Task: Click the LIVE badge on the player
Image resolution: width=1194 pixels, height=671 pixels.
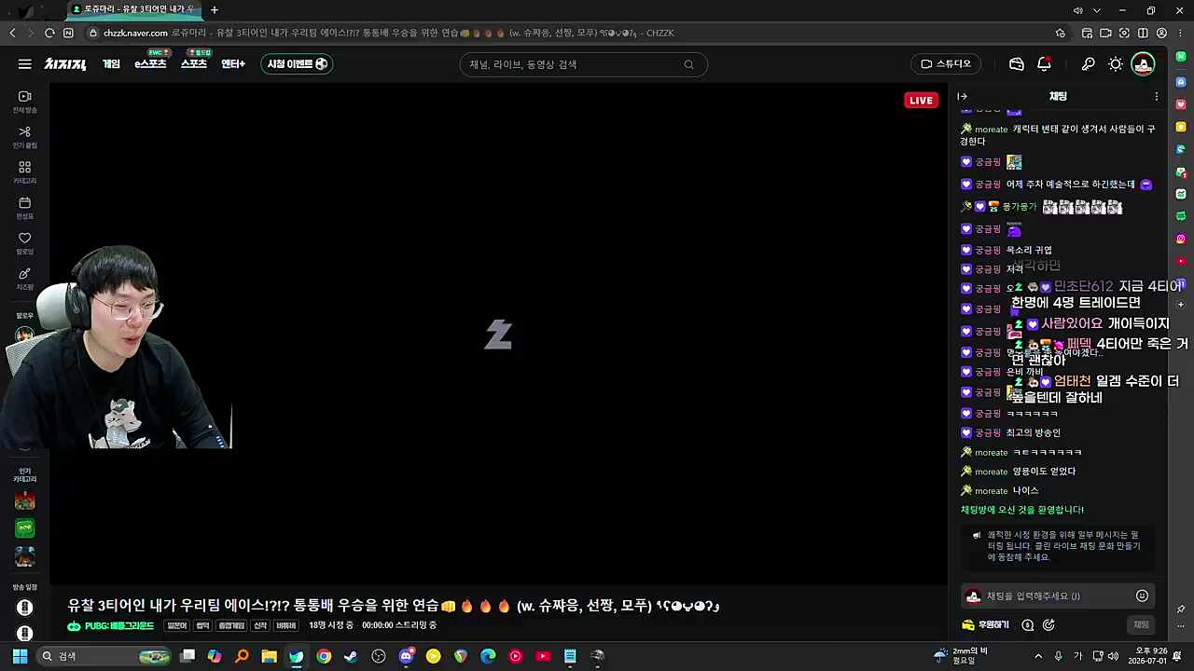Action: [921, 101]
